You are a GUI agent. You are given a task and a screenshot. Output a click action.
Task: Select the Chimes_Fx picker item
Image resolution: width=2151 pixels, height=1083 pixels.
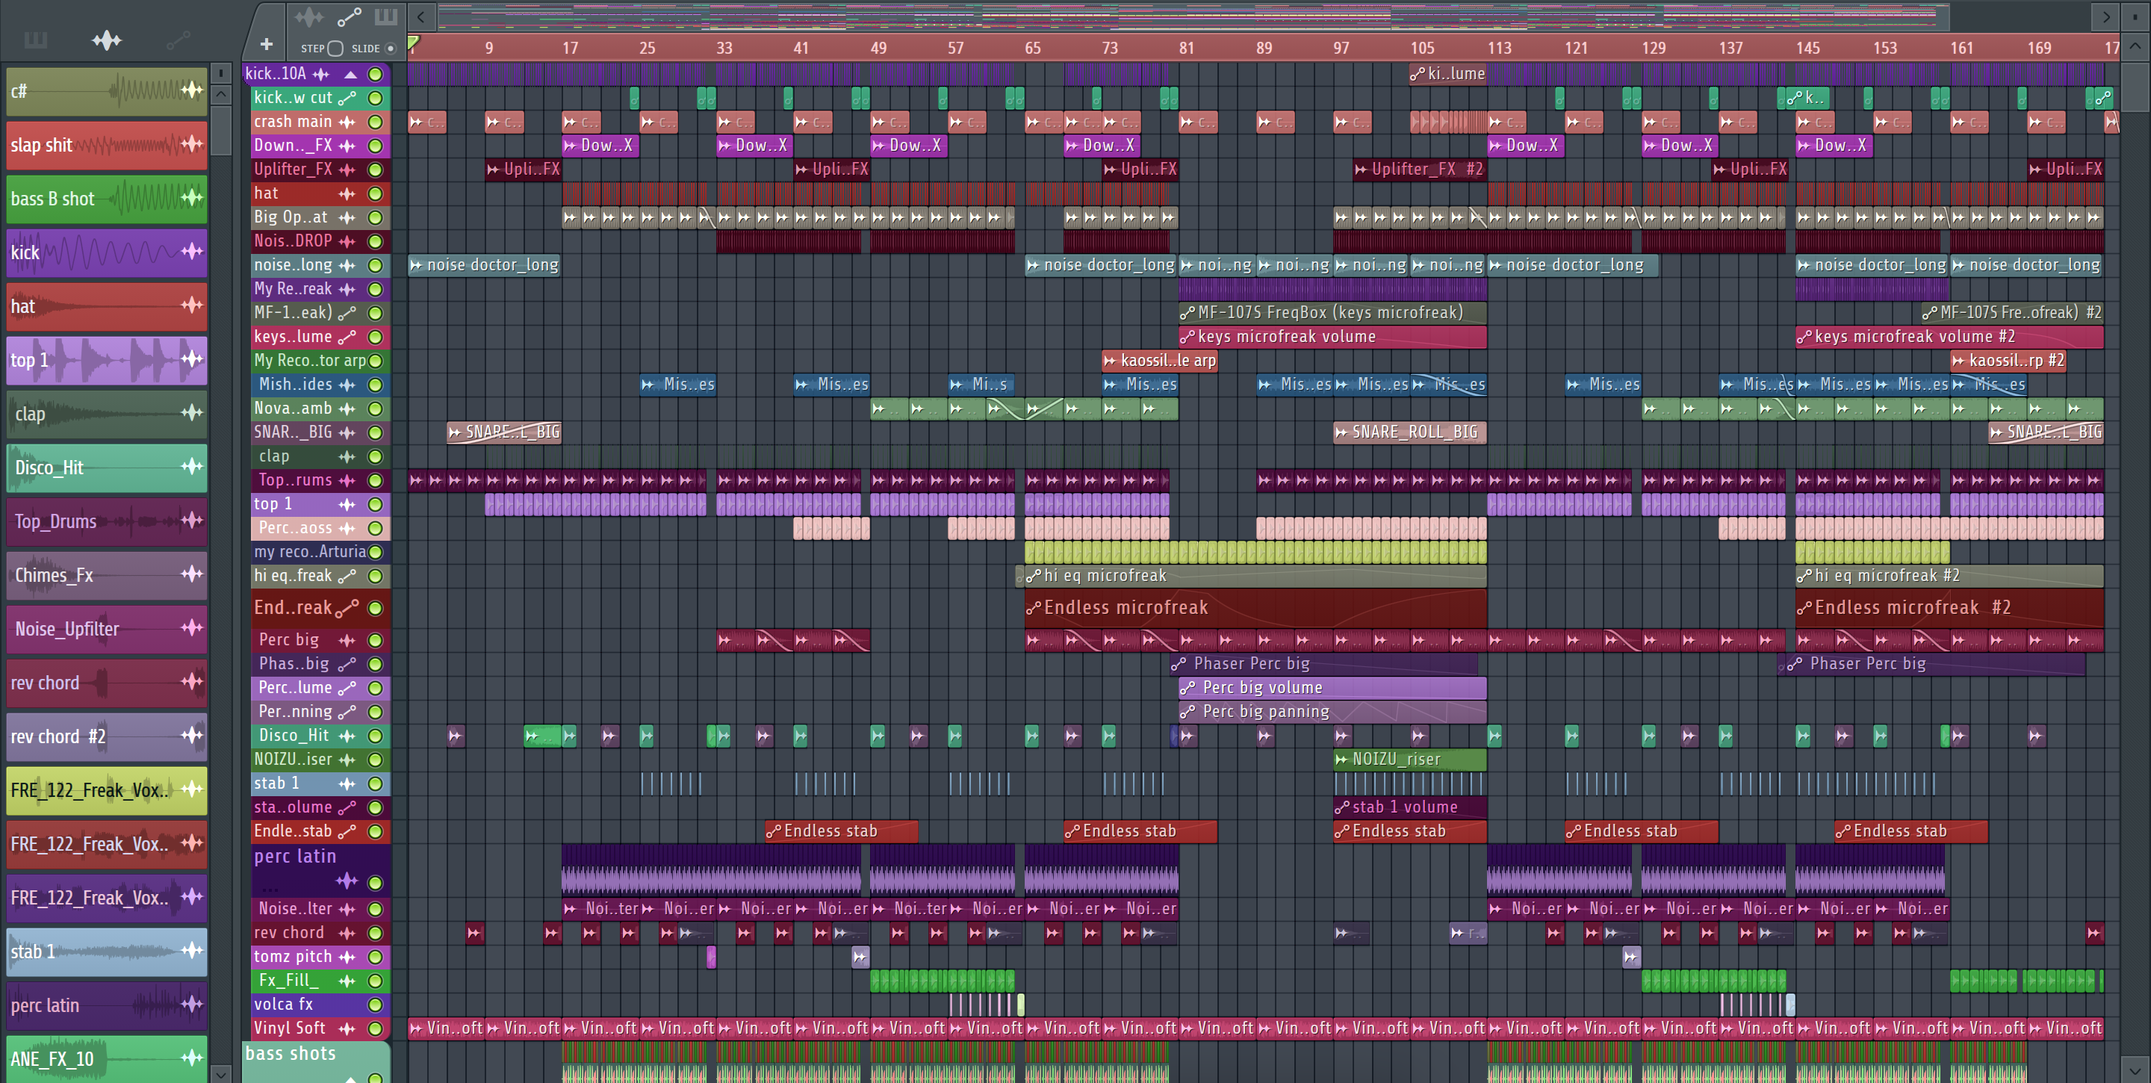point(106,575)
